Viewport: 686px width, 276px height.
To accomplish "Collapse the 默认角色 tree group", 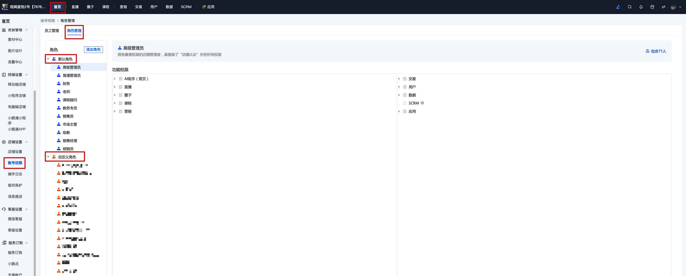I will click(x=48, y=59).
